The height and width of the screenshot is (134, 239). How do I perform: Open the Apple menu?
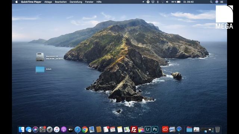(x=16, y=2)
